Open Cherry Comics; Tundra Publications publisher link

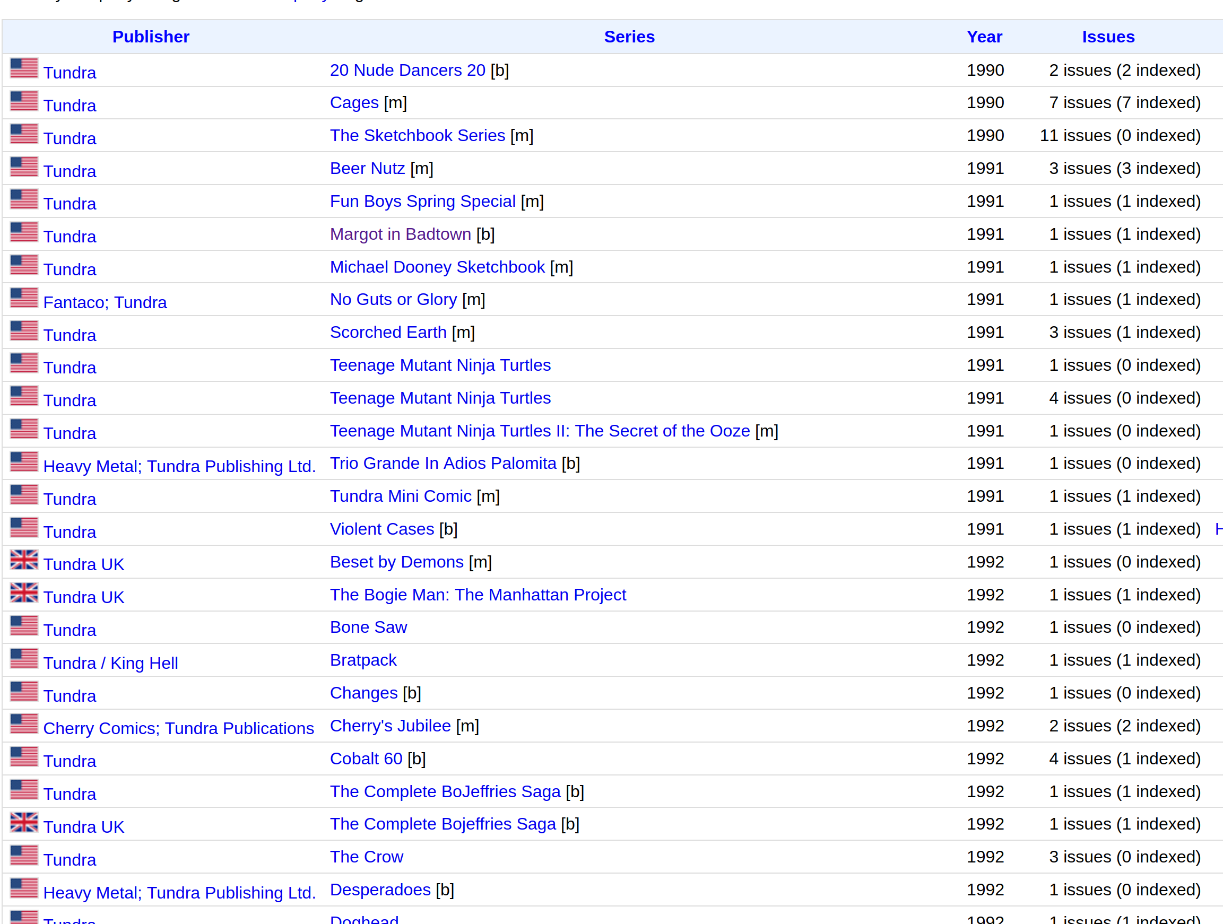coord(179,728)
